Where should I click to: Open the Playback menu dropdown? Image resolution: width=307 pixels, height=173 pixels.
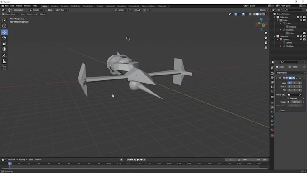tap(13, 160)
